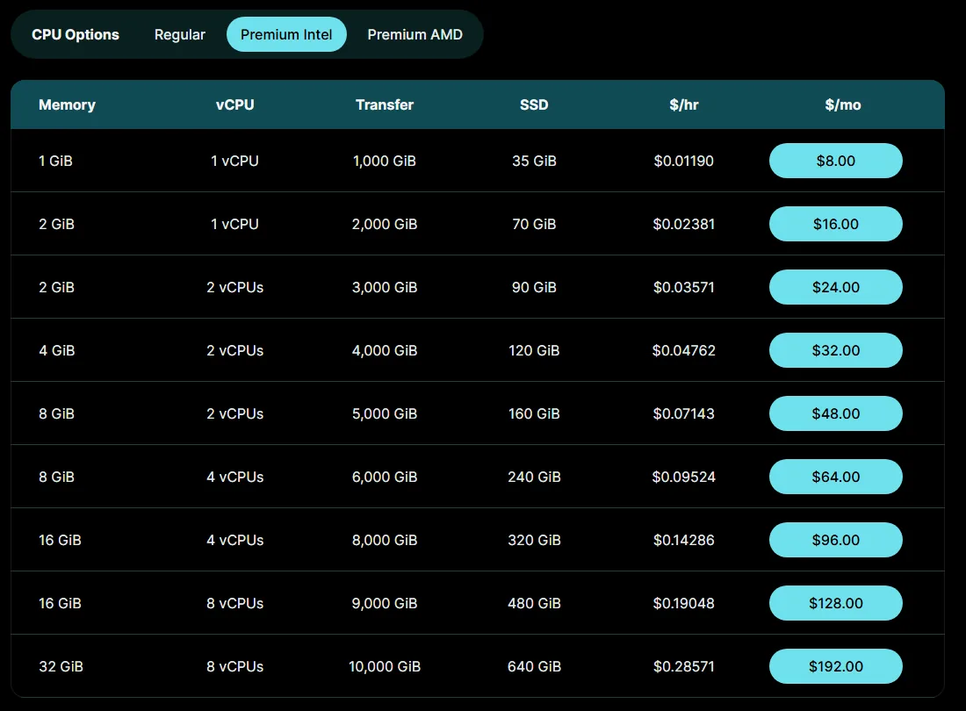Click the $0.02381 hourly price
The image size is (966, 711).
[684, 224]
